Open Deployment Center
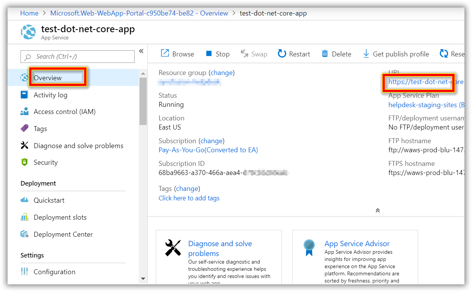Screen dimensions: 472x292 (x=63, y=234)
